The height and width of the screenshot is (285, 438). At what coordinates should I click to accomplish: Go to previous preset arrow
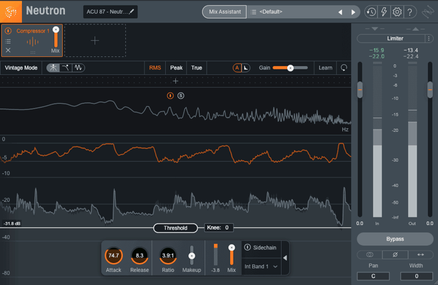[x=340, y=12]
